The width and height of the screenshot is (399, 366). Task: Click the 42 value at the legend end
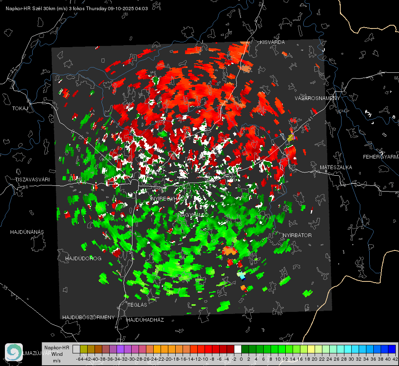pyautogui.click(x=395, y=359)
